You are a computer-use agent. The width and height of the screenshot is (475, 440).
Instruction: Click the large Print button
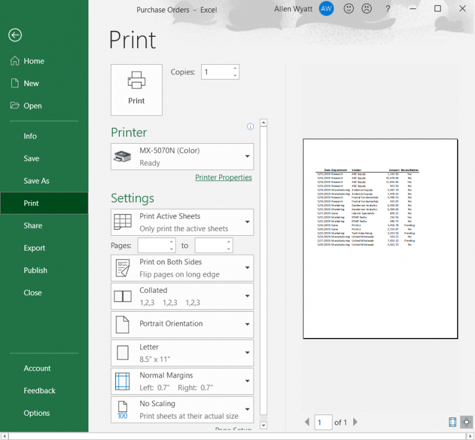click(137, 90)
